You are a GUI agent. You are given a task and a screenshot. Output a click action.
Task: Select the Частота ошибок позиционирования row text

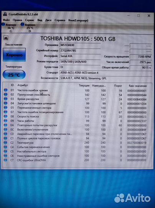(x=40, y=112)
